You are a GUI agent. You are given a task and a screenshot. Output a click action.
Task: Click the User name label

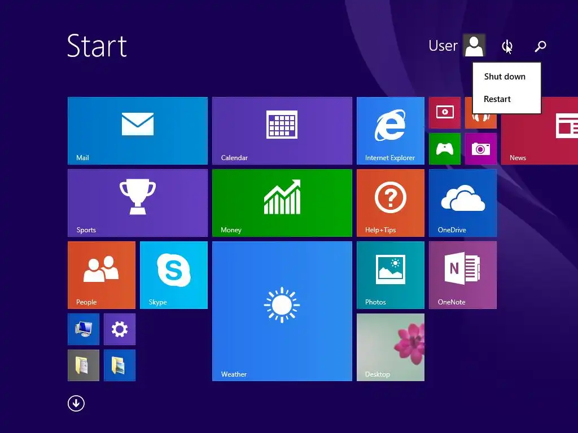pos(443,46)
